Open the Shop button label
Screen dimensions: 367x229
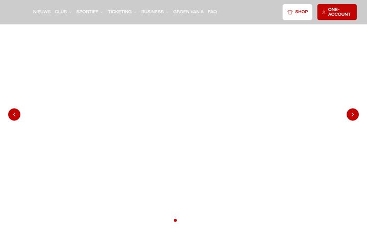click(301, 12)
